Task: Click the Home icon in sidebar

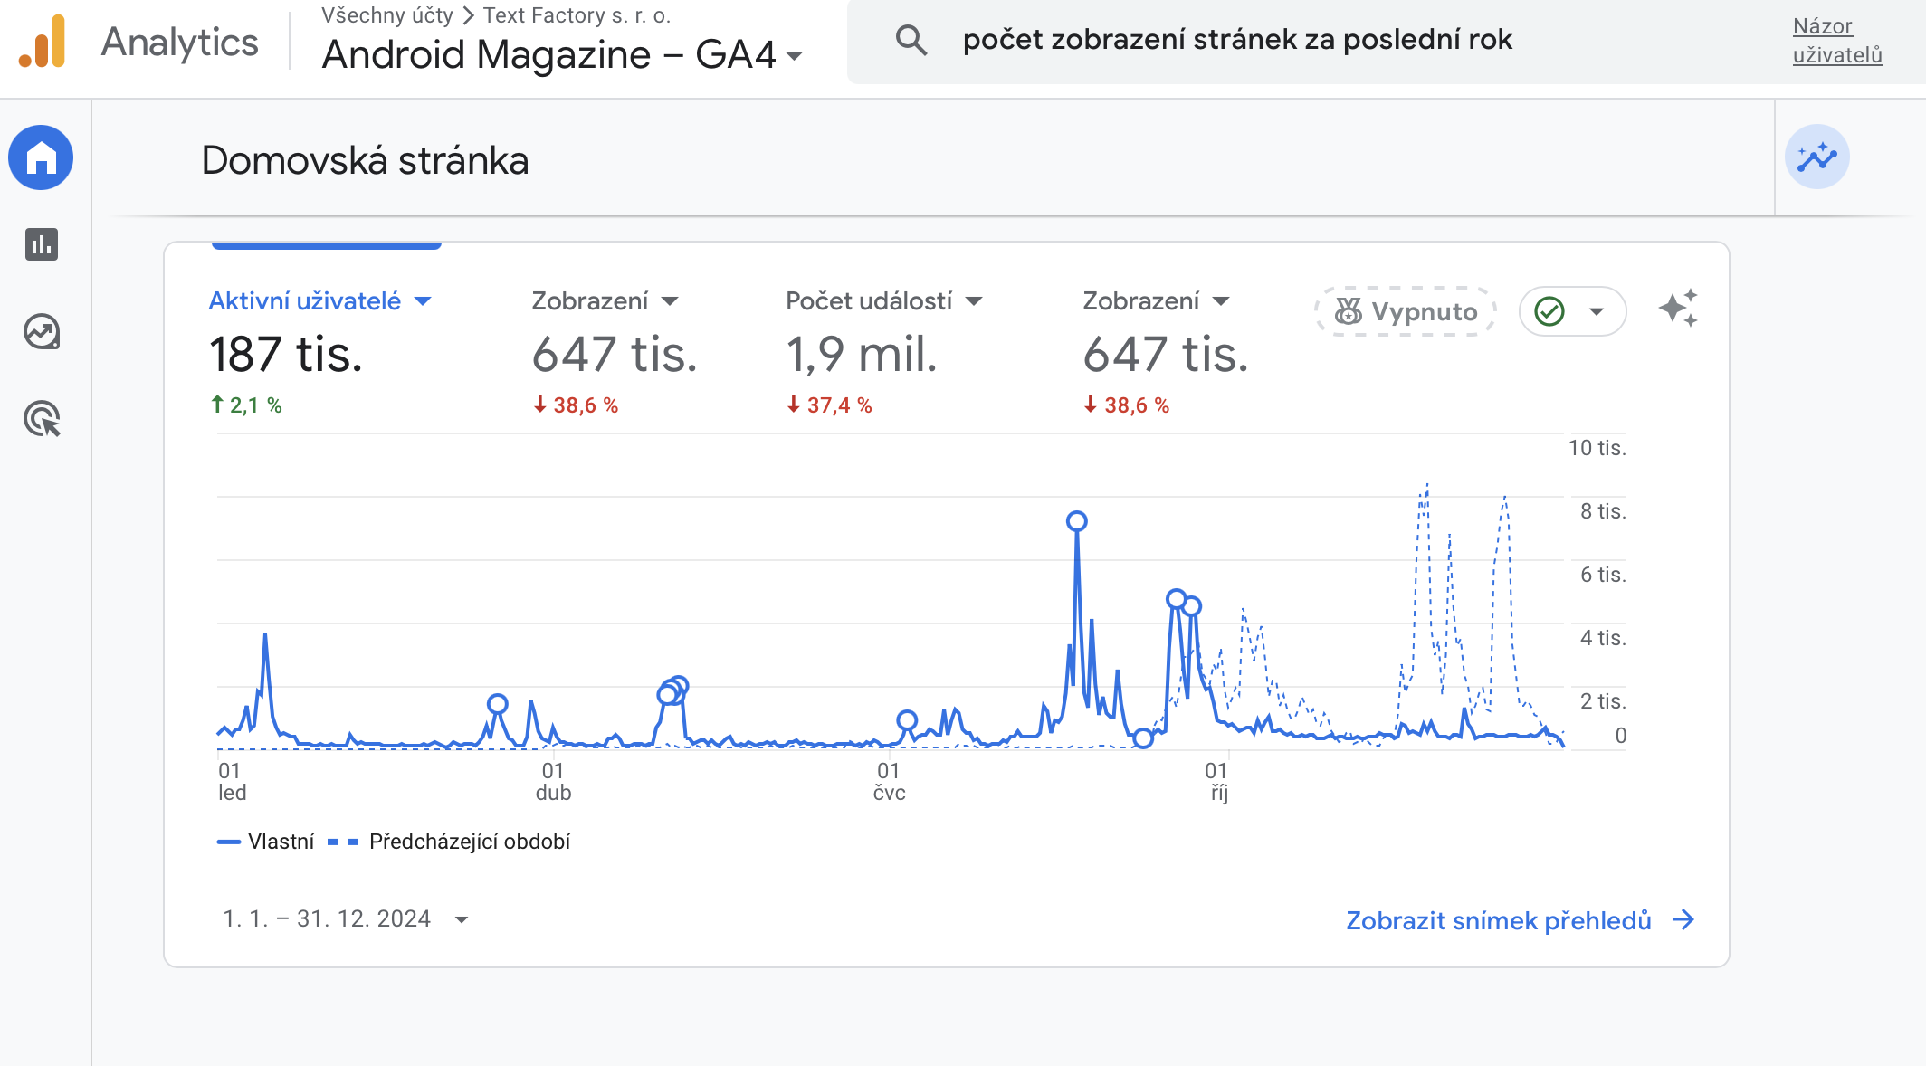Action: click(41, 157)
